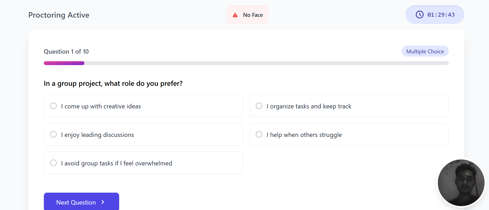This screenshot has height=210, width=489.
Task: Click the 'Proctoring Active' heading
Action: click(59, 15)
